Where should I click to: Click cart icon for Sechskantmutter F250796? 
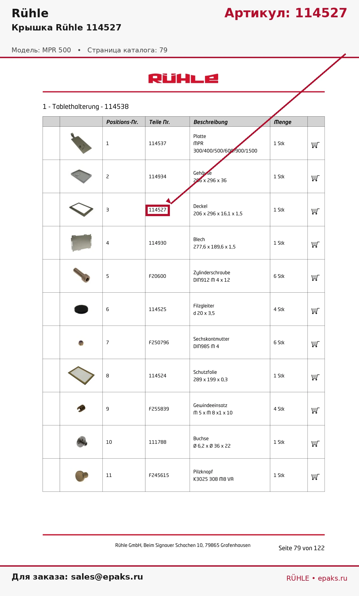[x=315, y=344]
